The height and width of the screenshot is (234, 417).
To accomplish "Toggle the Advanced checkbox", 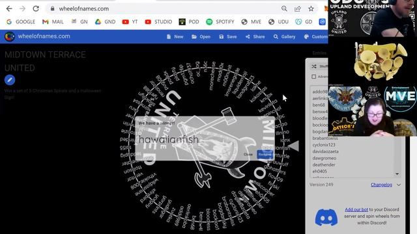I will tap(314, 77).
